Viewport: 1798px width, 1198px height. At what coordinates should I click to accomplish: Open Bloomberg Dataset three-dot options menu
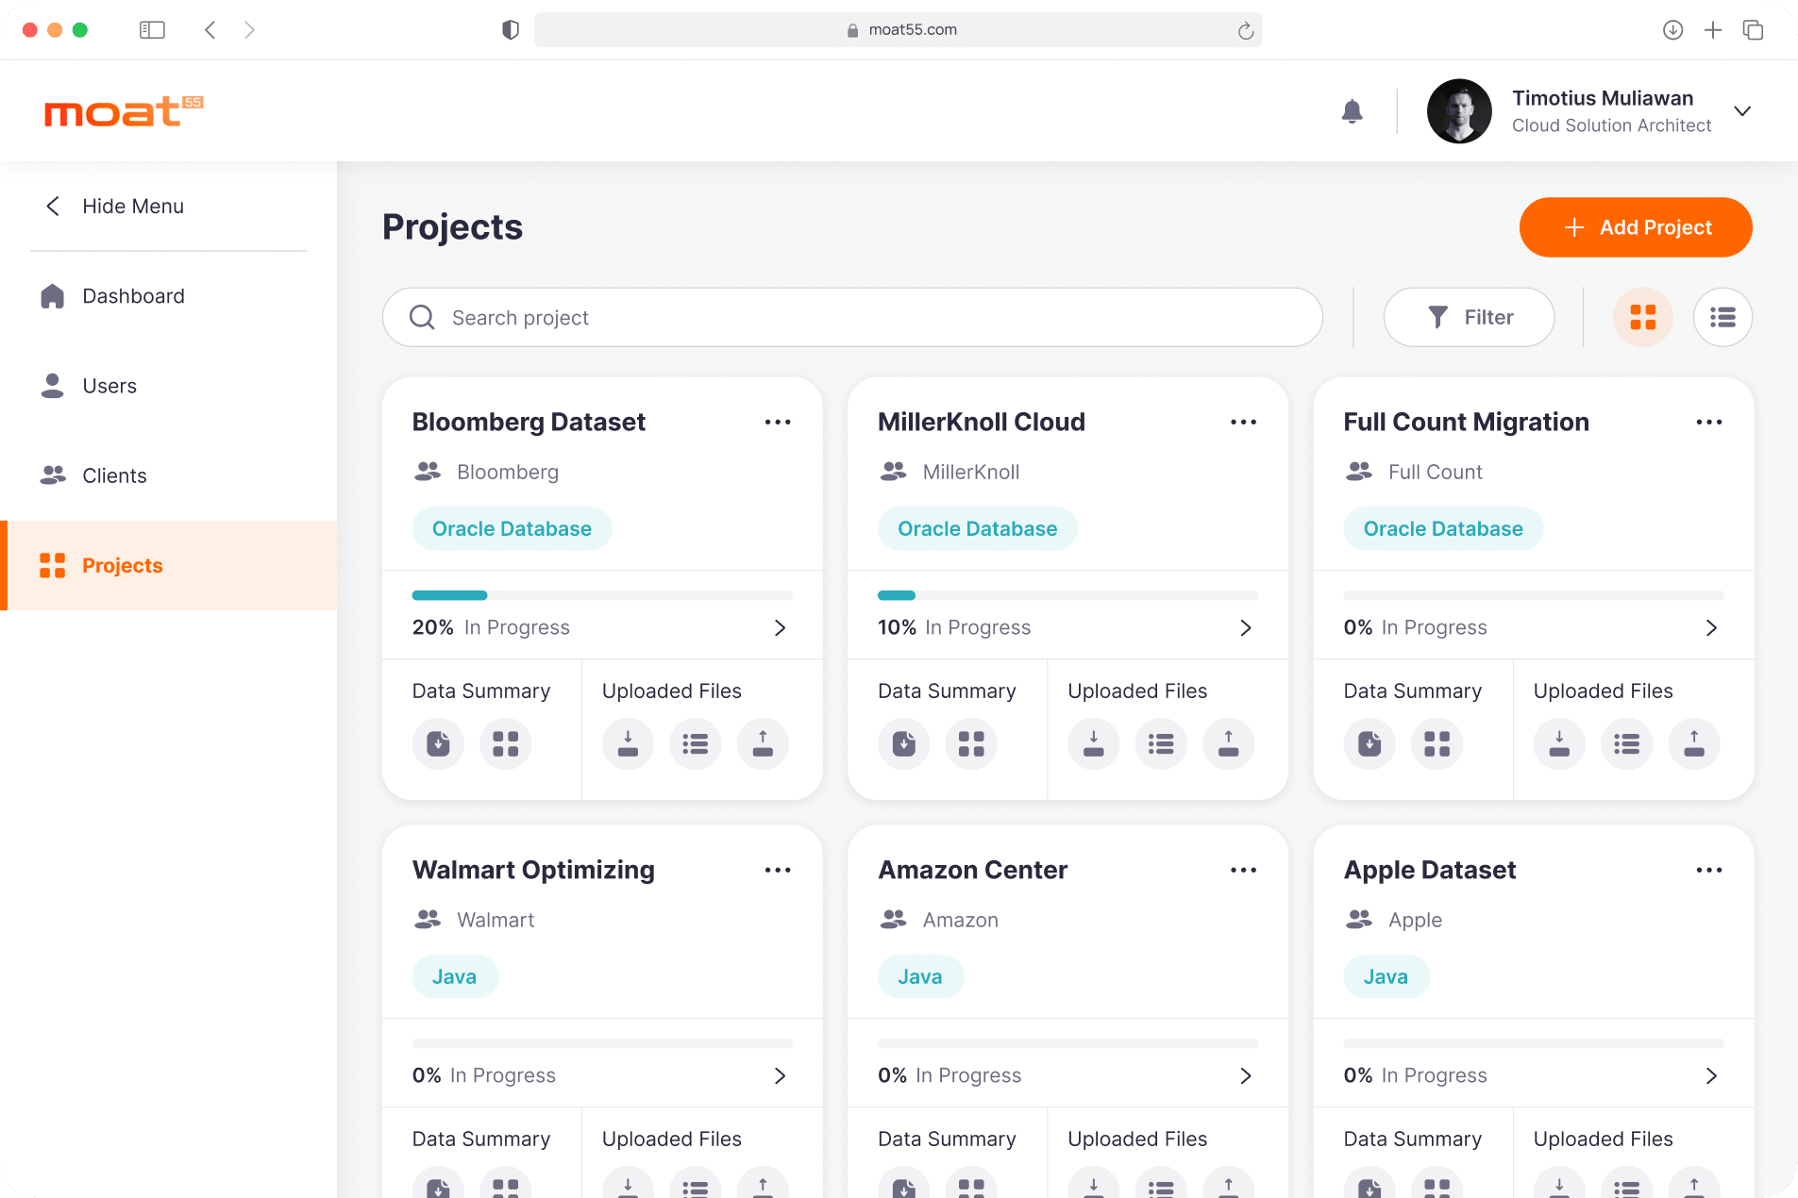click(778, 423)
